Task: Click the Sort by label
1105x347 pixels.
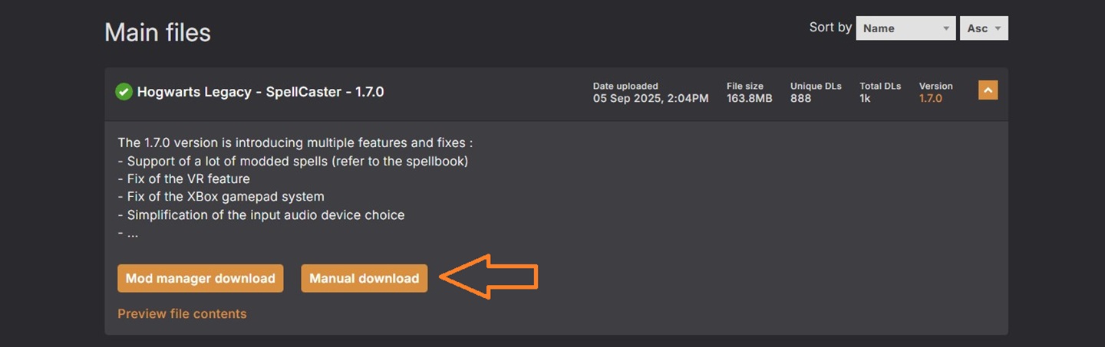Action: tap(830, 28)
